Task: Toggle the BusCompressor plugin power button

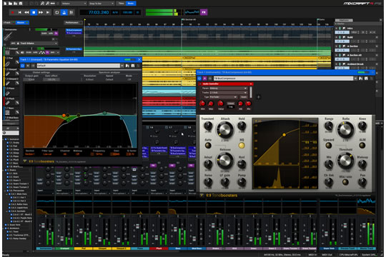Action: click(x=199, y=79)
